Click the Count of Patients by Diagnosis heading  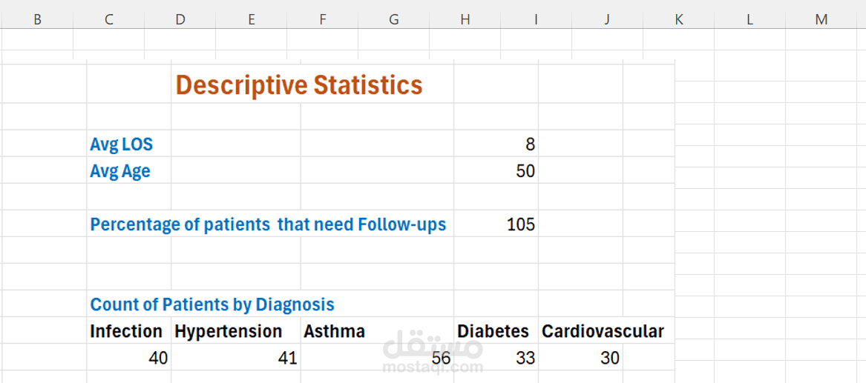[x=212, y=304]
